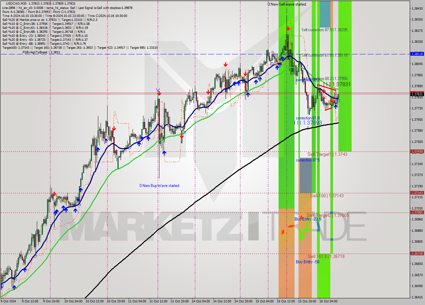Click 'FSB-HighToBreak | 1.3811' label
This screenshot has width=425, height=305.
(41, 52)
